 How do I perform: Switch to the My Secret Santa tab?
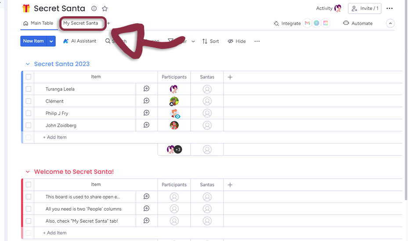(x=81, y=23)
